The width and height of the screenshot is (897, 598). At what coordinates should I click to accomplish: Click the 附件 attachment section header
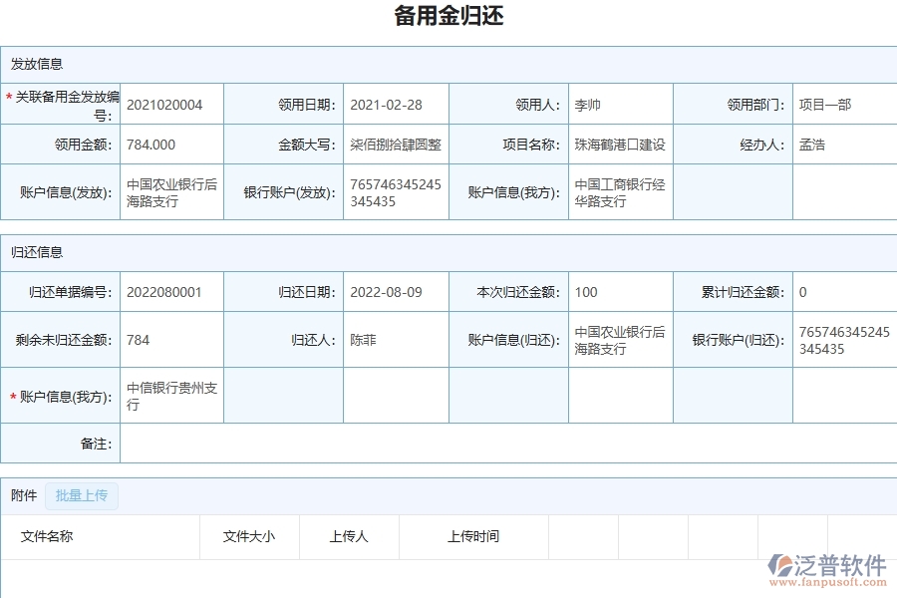[x=22, y=495]
